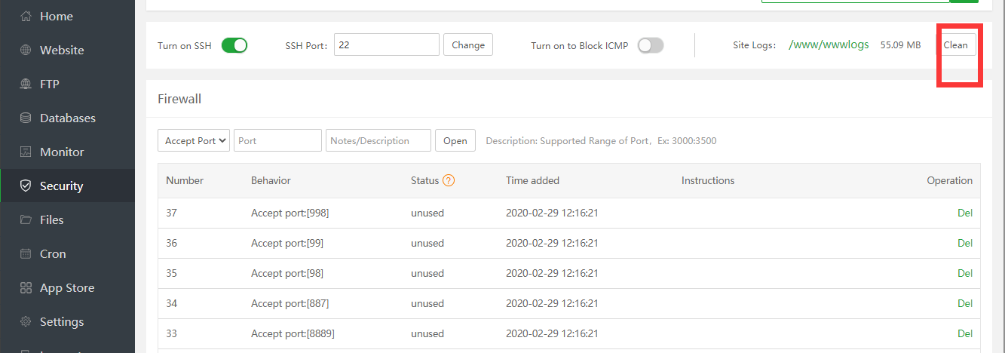Click the App Store grid icon
Image resolution: width=1005 pixels, height=353 pixels.
point(26,287)
